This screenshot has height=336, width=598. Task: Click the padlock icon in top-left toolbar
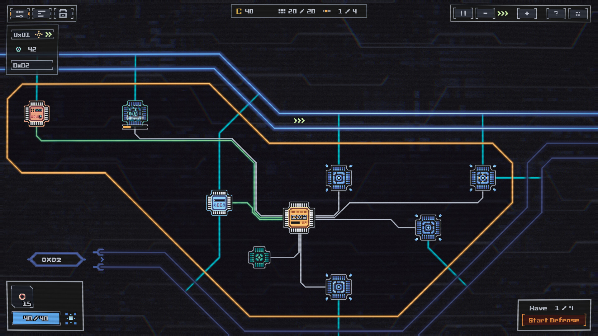[x=63, y=14]
